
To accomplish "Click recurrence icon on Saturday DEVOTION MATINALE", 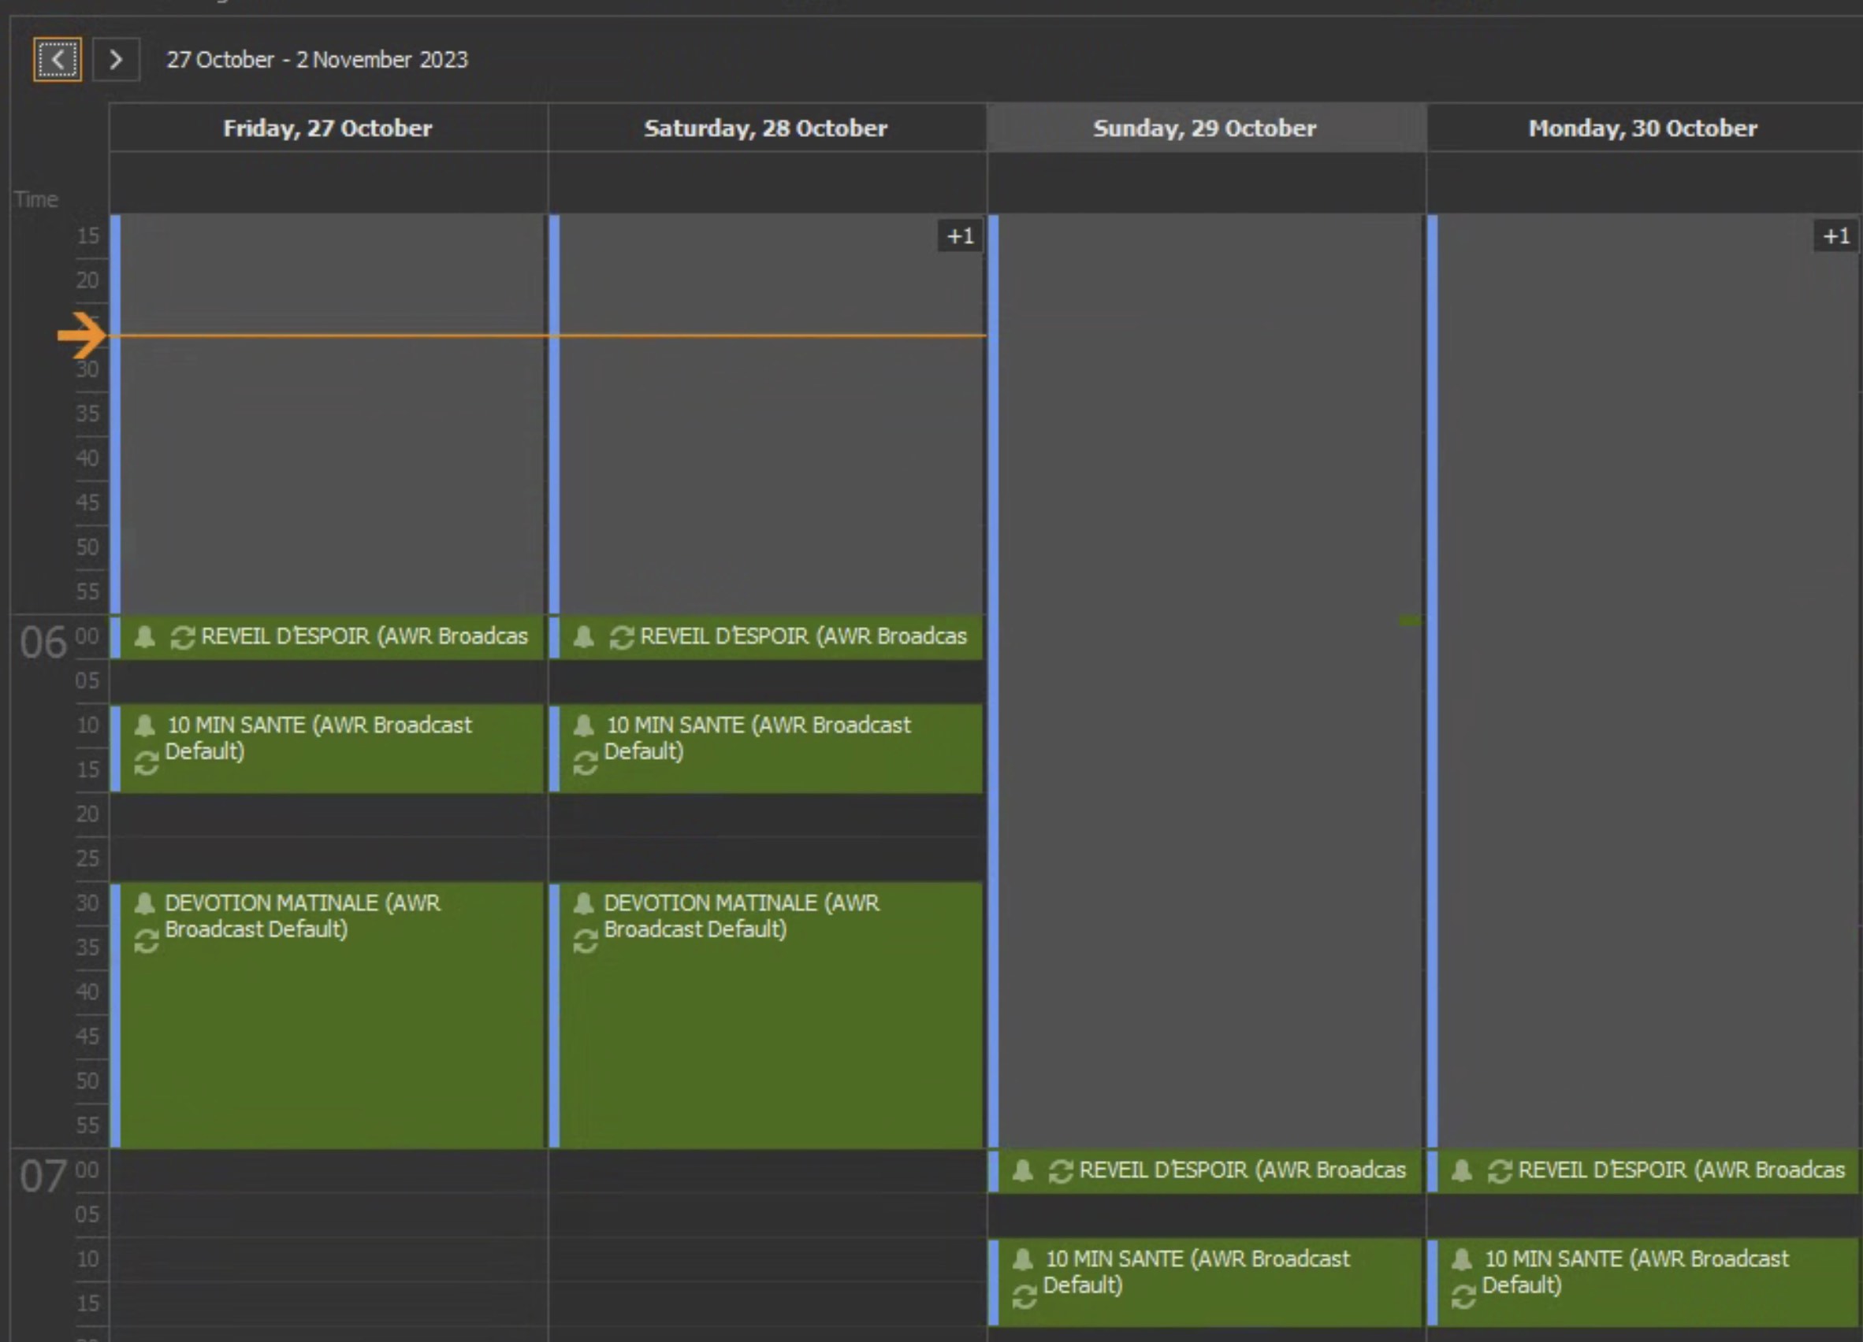I will (x=585, y=940).
